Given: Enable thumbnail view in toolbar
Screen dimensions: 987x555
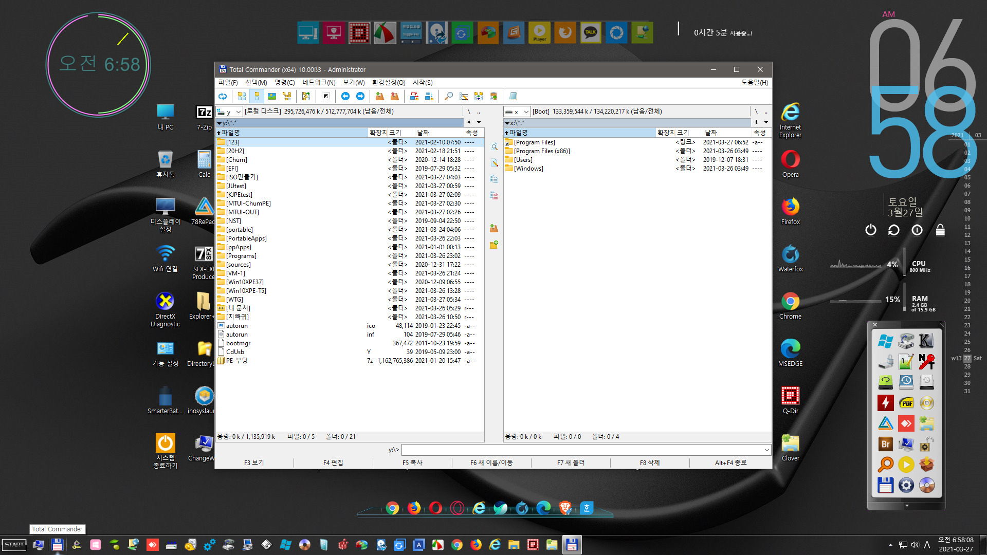Looking at the screenshot, I should point(272,96).
